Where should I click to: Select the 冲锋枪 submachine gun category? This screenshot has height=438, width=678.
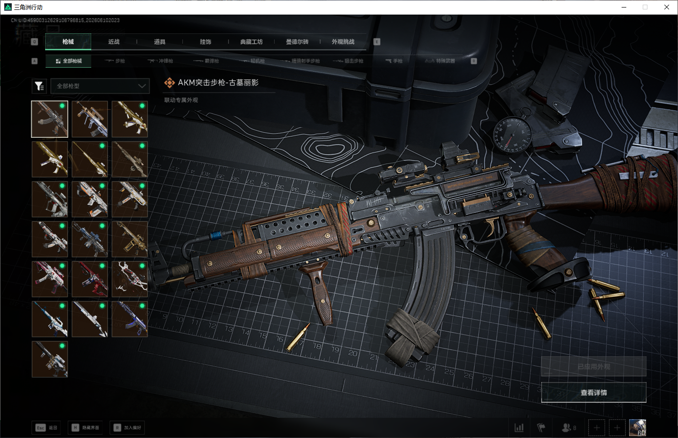(160, 61)
